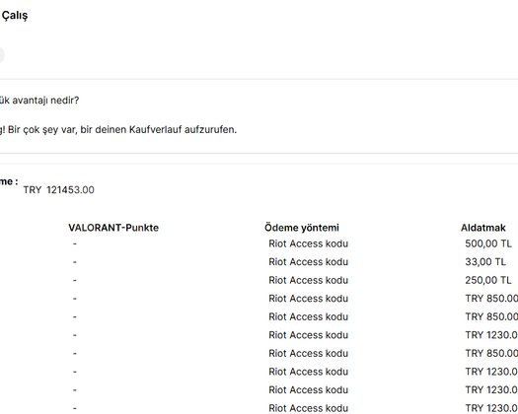Click the 250,00 TL amount
Viewport: 518px width, 414px height.
click(x=488, y=280)
